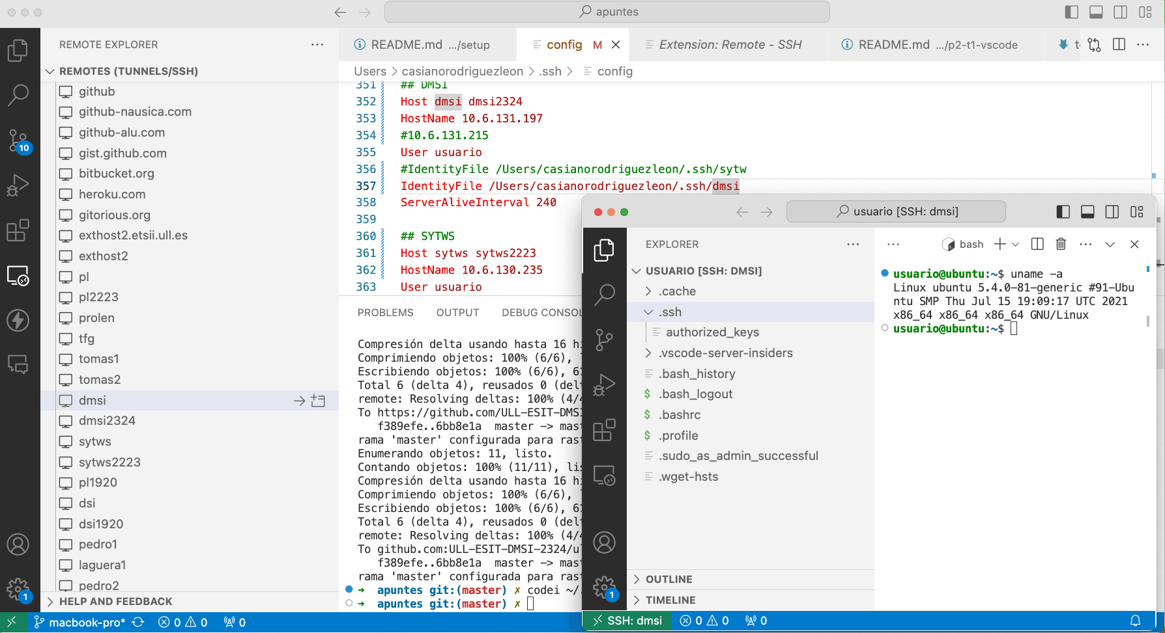Connect to dmsi in new window
The height and width of the screenshot is (633, 1165).
coord(318,401)
